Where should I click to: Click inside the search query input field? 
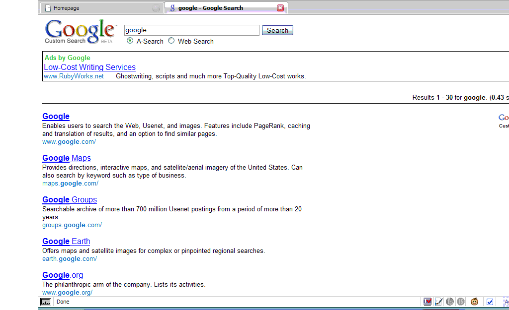point(191,30)
